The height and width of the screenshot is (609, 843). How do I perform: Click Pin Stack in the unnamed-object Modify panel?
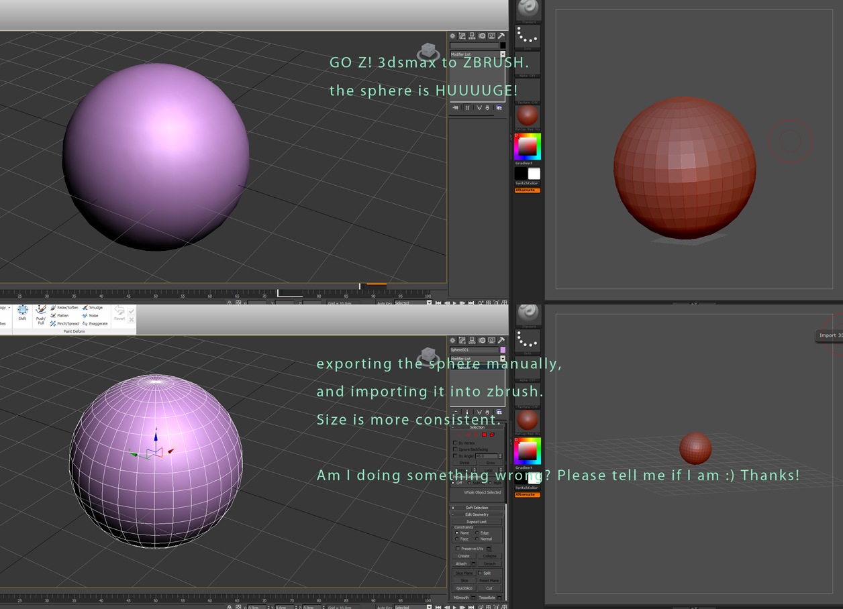(456, 108)
